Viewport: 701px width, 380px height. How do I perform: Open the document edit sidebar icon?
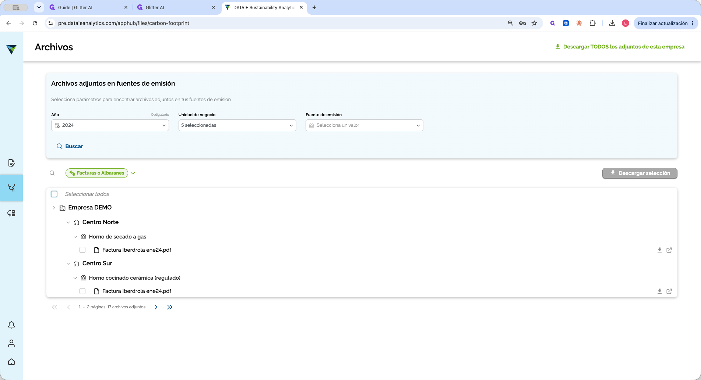point(11,163)
